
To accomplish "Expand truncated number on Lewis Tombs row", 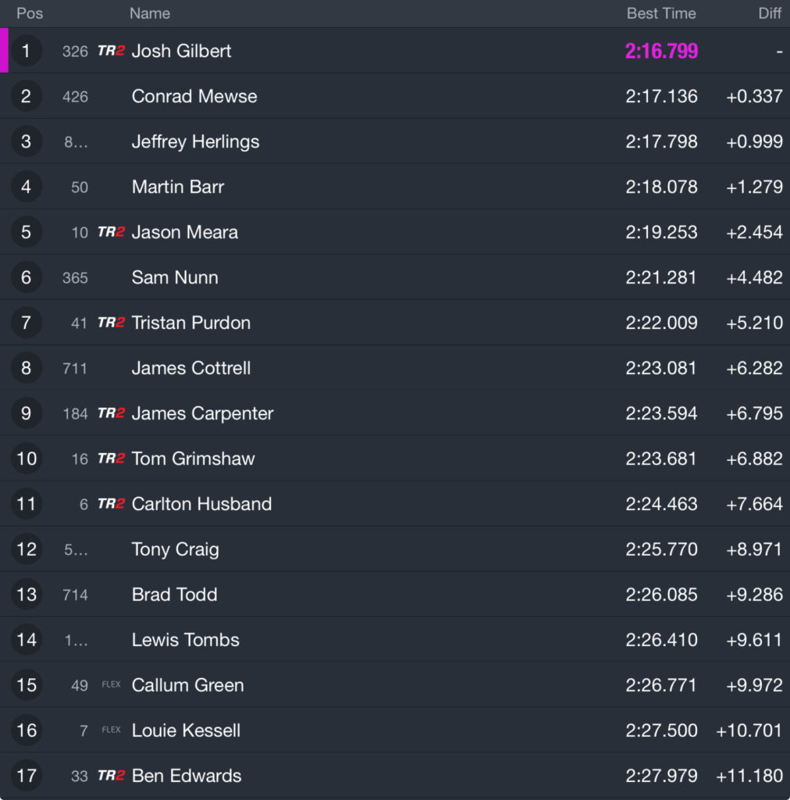I will point(76,641).
